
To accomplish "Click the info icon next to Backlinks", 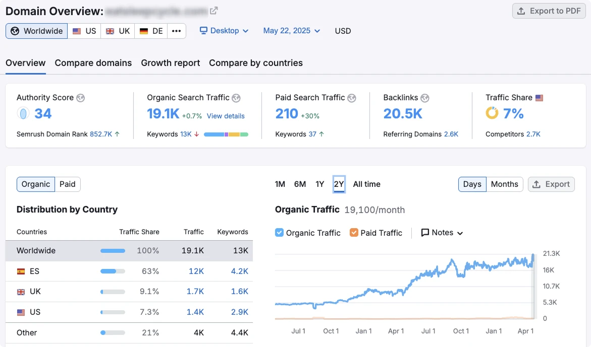I will 425,98.
